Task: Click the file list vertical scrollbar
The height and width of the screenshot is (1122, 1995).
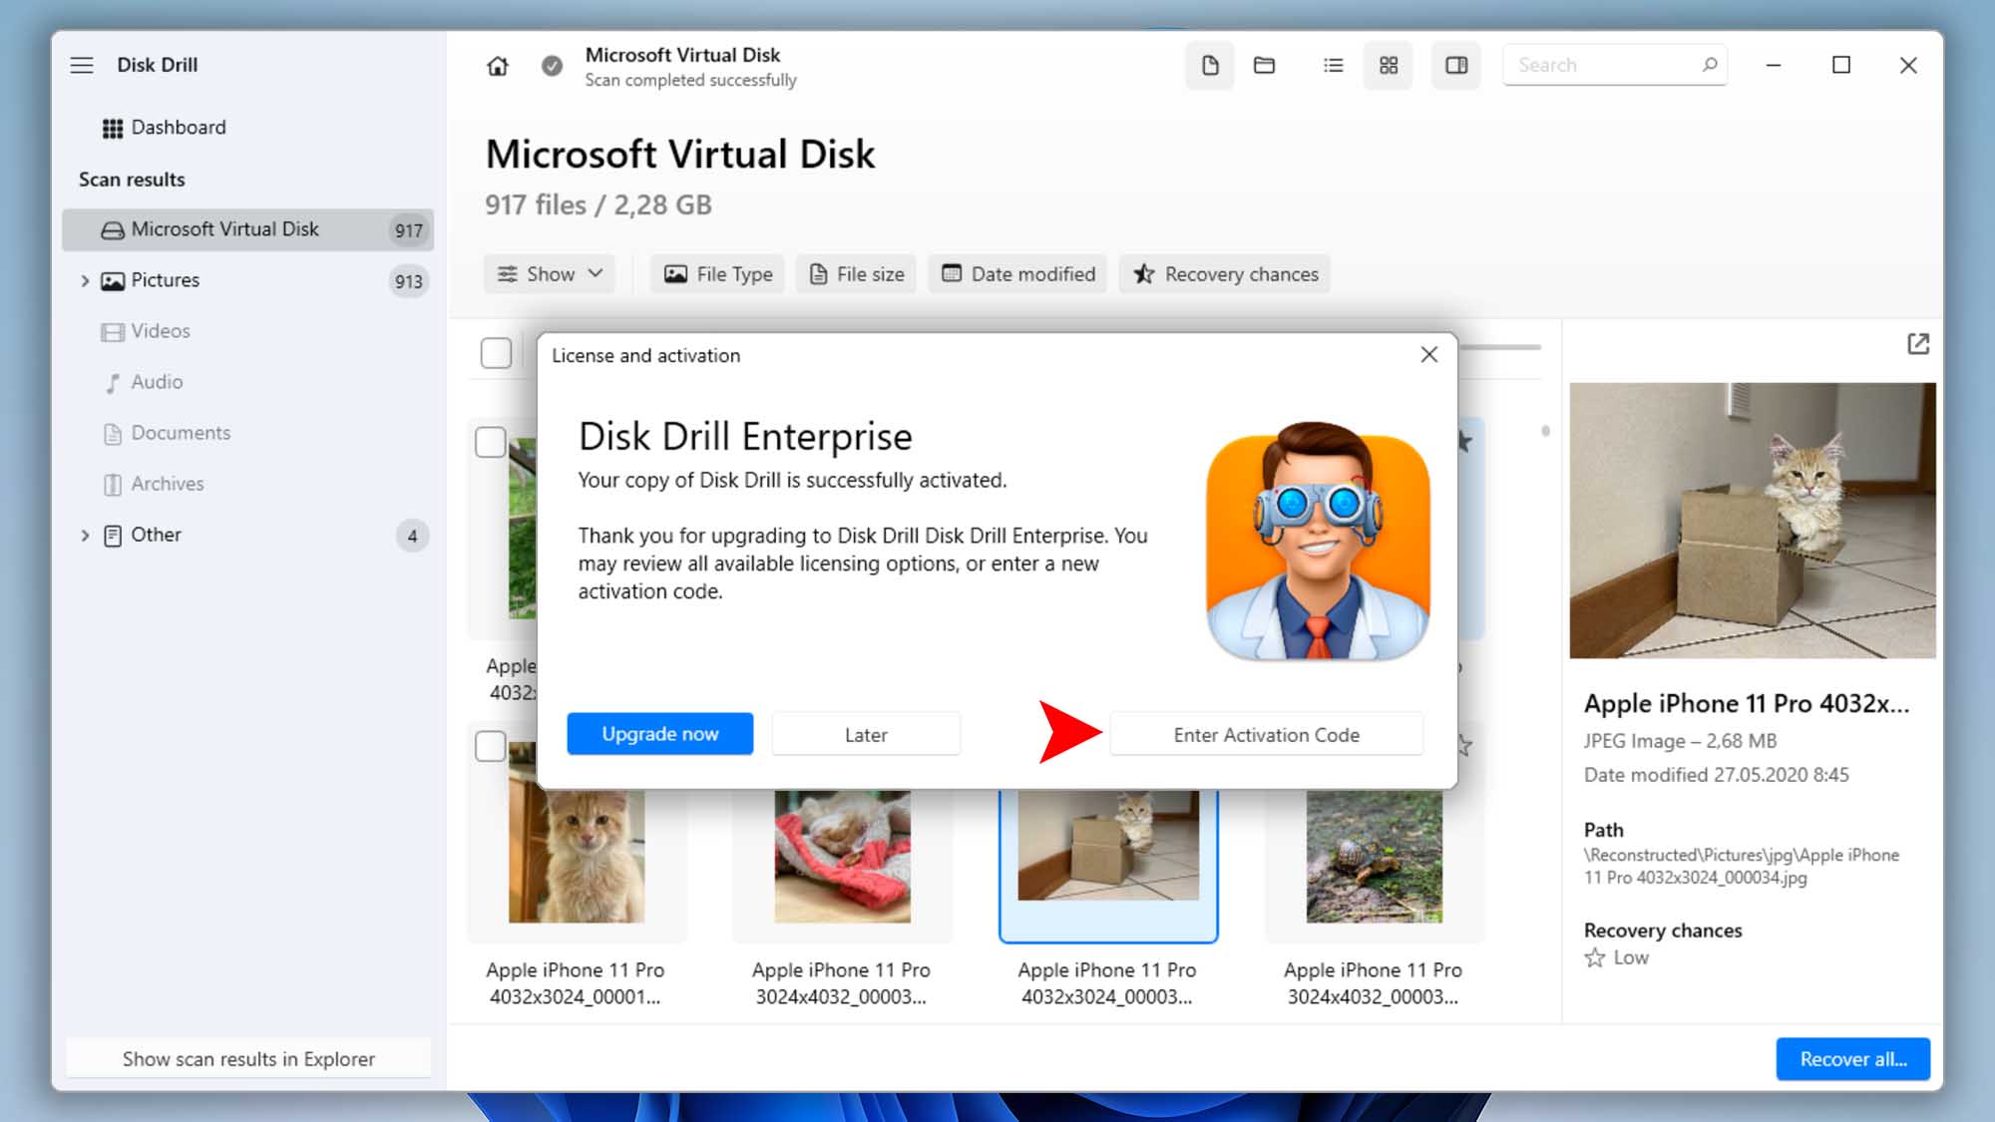Action: pyautogui.click(x=1545, y=431)
